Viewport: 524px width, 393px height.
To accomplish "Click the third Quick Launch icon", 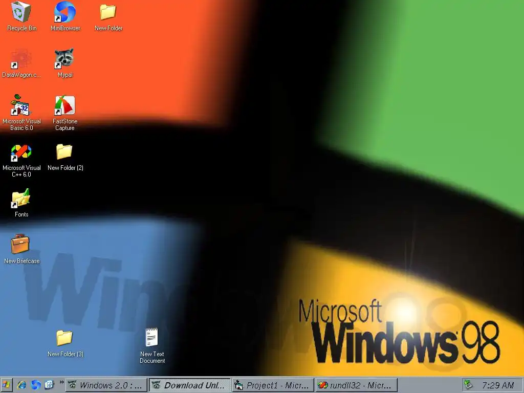I will click(x=50, y=385).
